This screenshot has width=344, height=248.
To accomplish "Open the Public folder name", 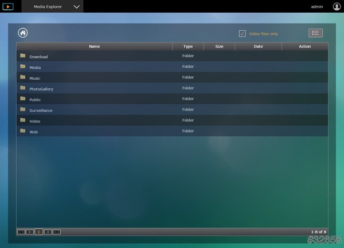I will point(35,100).
